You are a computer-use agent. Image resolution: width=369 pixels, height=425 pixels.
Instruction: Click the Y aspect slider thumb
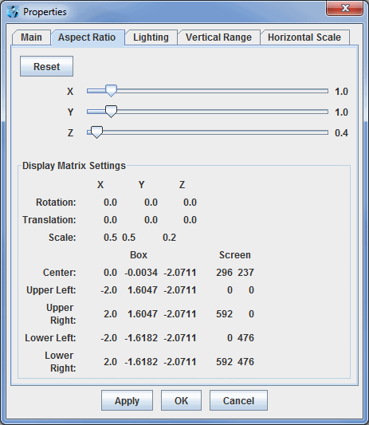[111, 112]
